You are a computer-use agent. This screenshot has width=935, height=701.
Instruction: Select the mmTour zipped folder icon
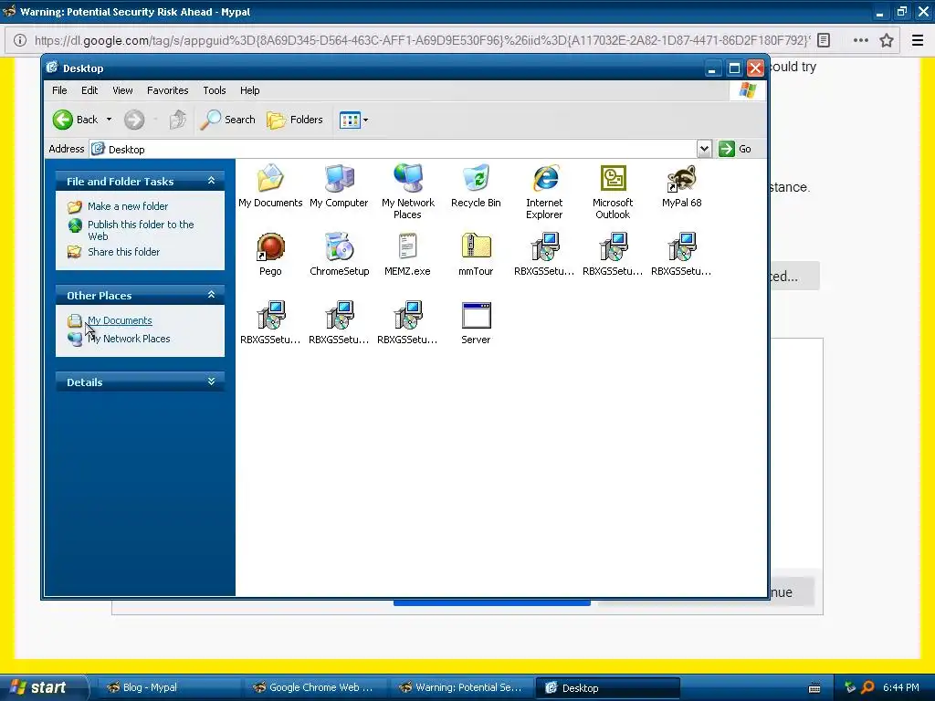pyautogui.click(x=476, y=255)
